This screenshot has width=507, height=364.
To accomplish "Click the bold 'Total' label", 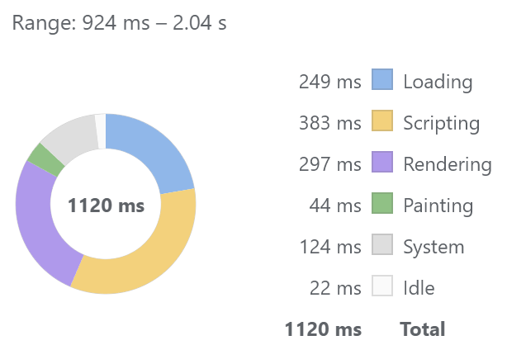I will [x=423, y=329].
